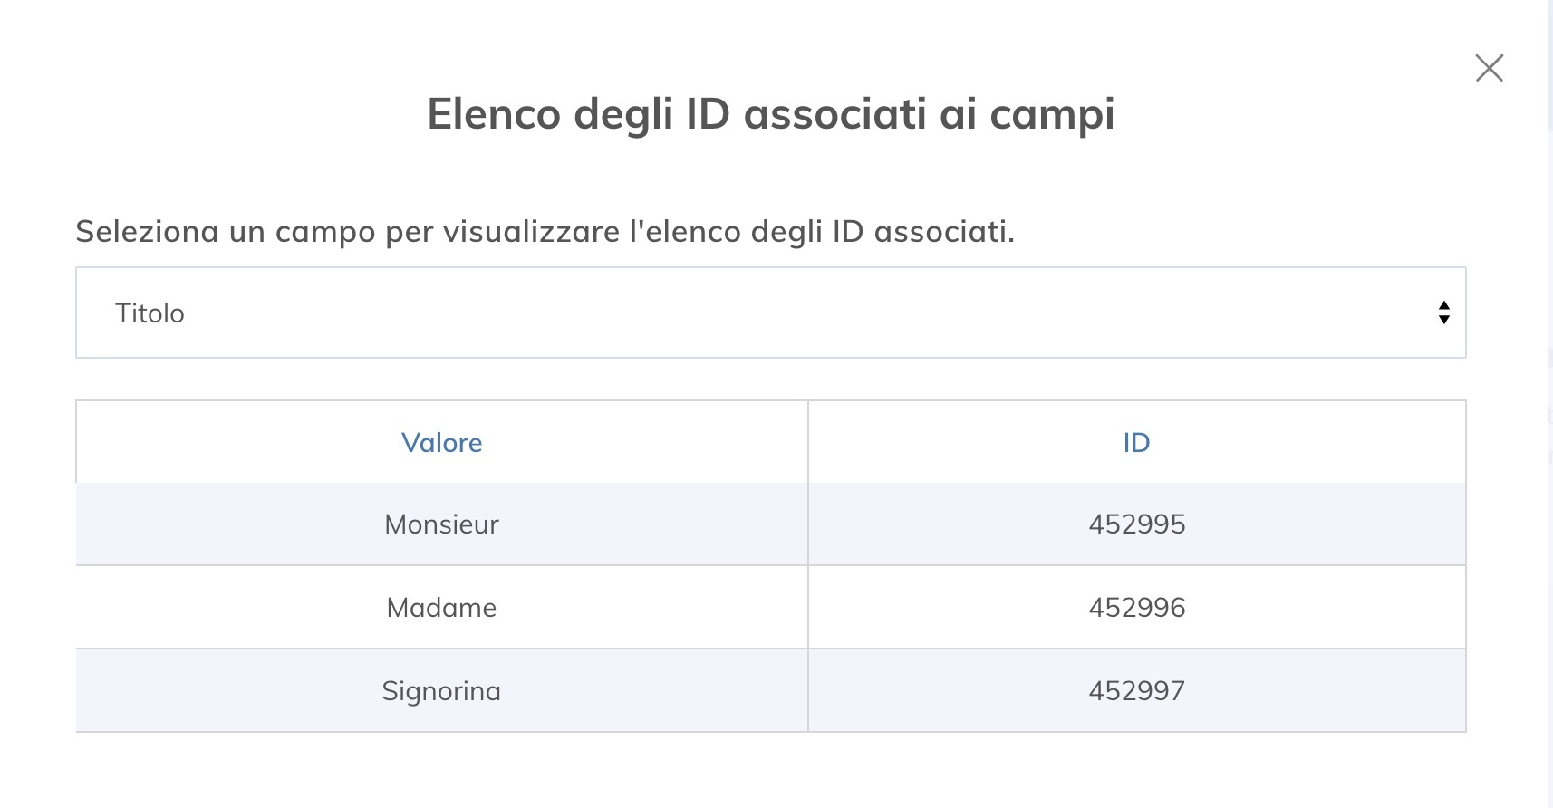This screenshot has width=1553, height=808.
Task: Select the Signorina value cell
Action: [x=441, y=691]
